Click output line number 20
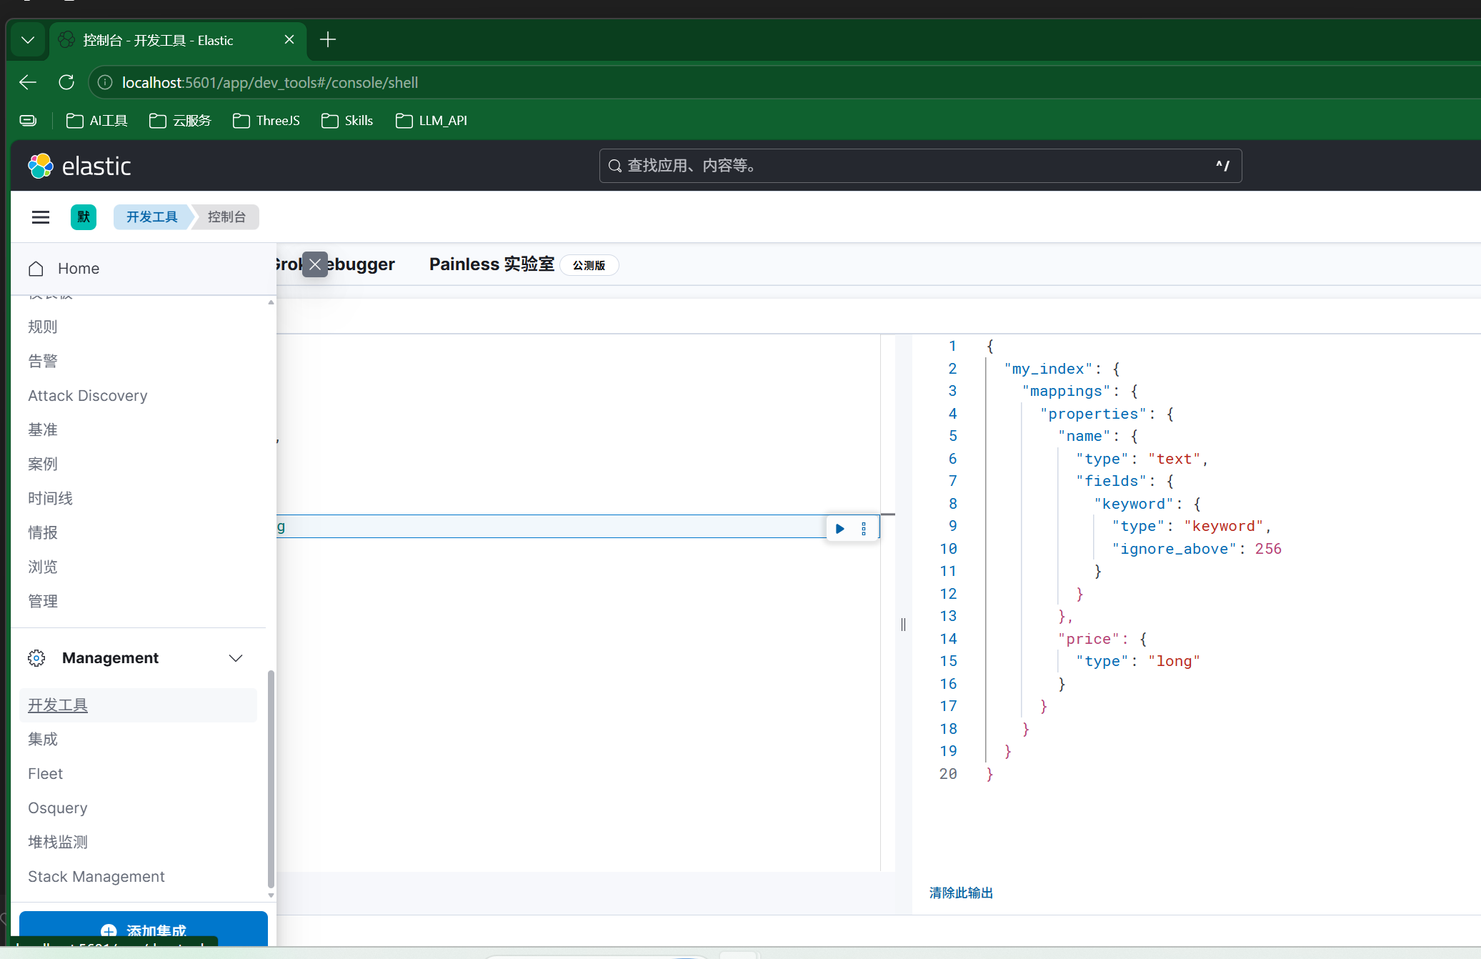 947,774
